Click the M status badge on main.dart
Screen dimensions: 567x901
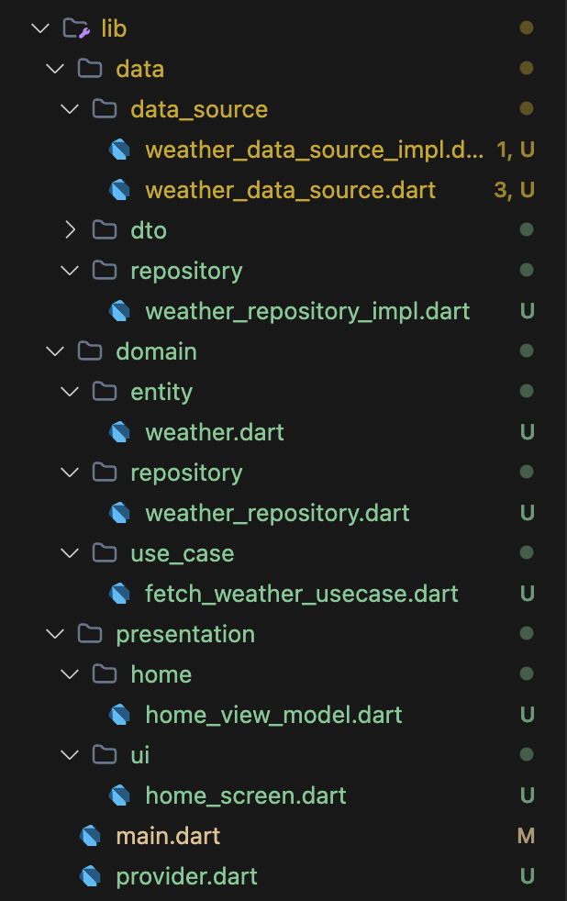[x=527, y=836]
